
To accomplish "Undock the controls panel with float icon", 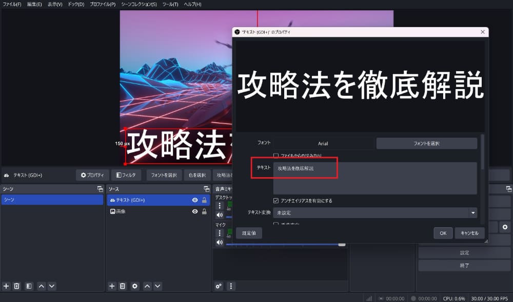I will (x=508, y=189).
